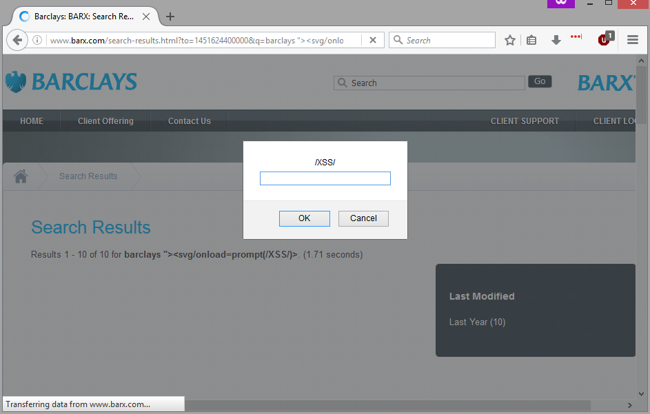Stop loading with the address bar X

(x=373, y=40)
